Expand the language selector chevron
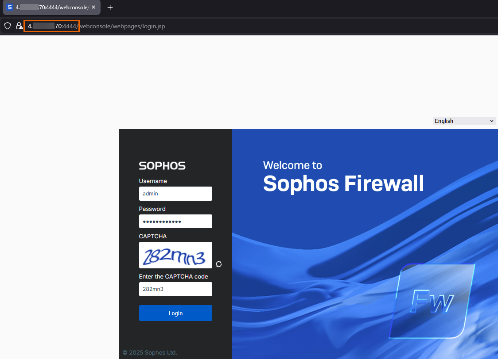The height and width of the screenshot is (359, 498). pyautogui.click(x=492, y=120)
